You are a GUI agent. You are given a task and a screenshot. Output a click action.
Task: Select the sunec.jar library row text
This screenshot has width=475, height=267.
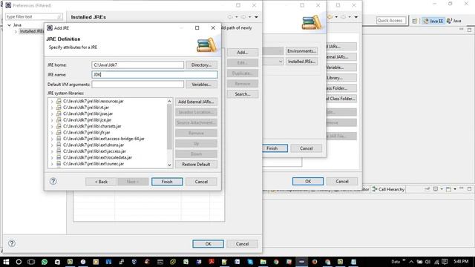pyautogui.click(x=94, y=164)
